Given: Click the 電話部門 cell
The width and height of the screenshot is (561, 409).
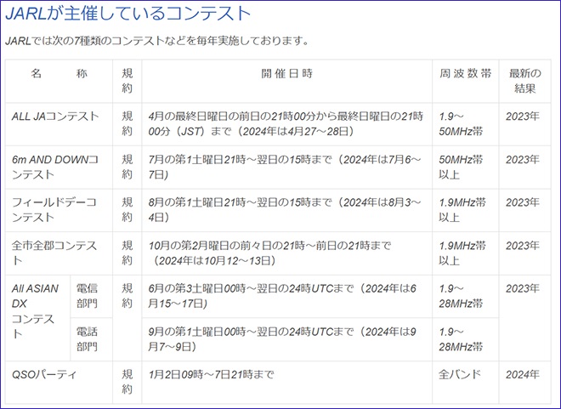Looking at the screenshot, I should coord(92,339).
